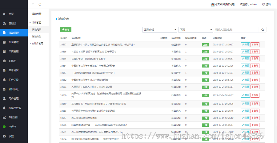The width and height of the screenshot is (277, 143).
Task: Click 上架 status badge for activity 10567
Action: point(205,45)
